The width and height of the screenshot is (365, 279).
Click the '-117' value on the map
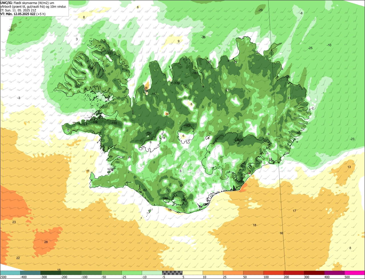click(x=154, y=94)
